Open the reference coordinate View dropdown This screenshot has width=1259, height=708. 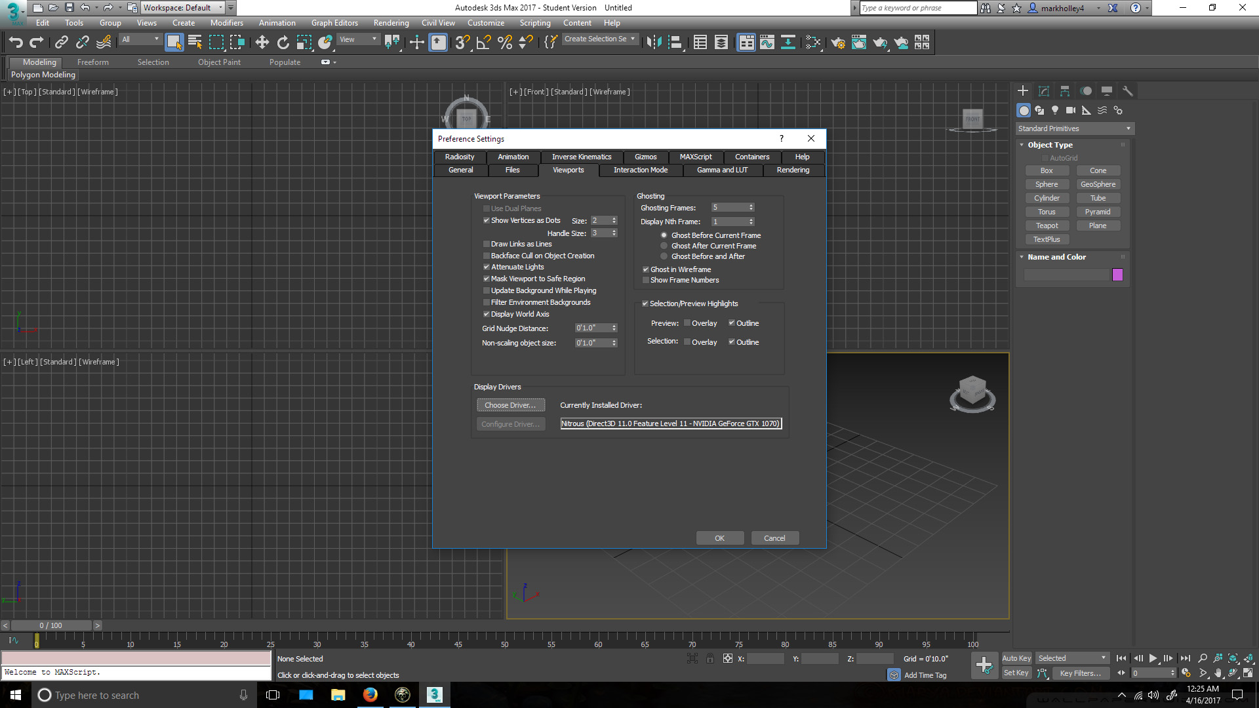pos(358,39)
